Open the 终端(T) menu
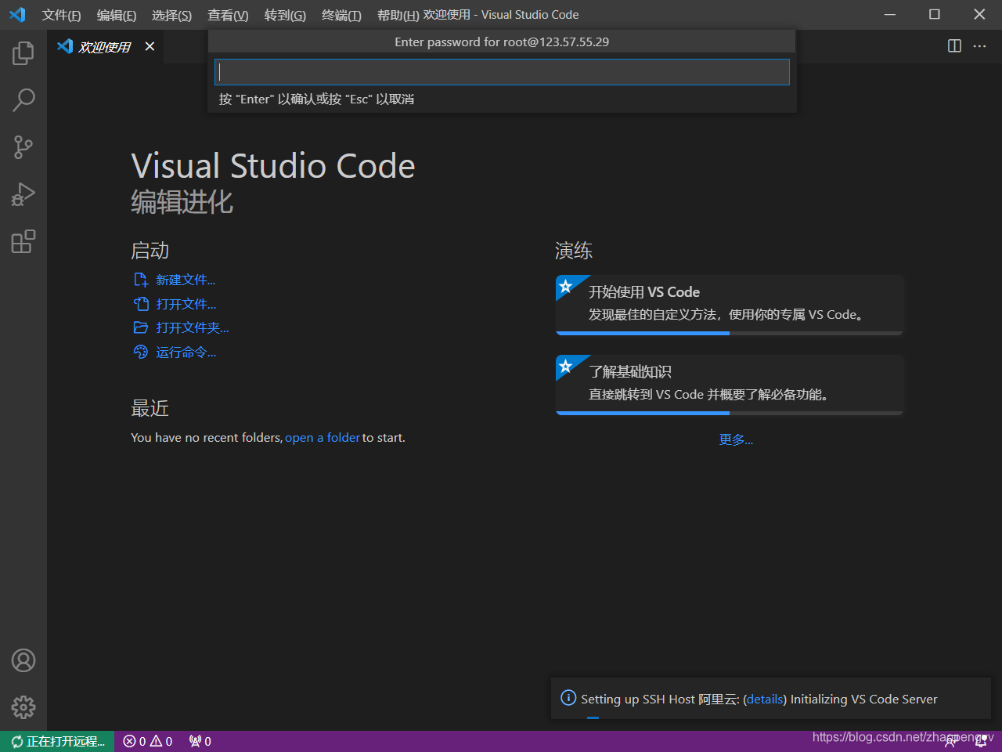 [x=341, y=15]
